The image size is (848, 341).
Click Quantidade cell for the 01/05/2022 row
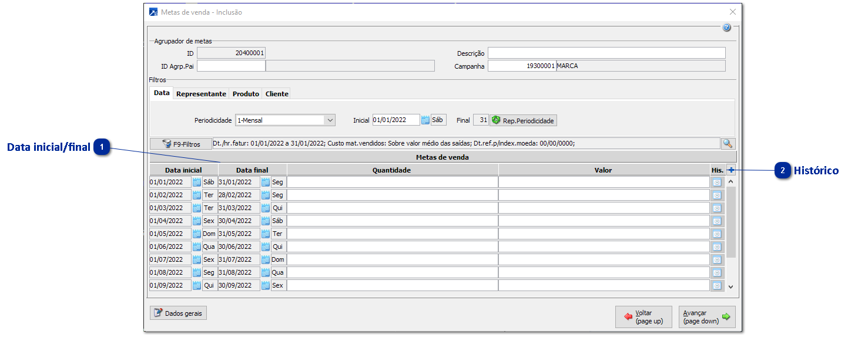pos(393,234)
